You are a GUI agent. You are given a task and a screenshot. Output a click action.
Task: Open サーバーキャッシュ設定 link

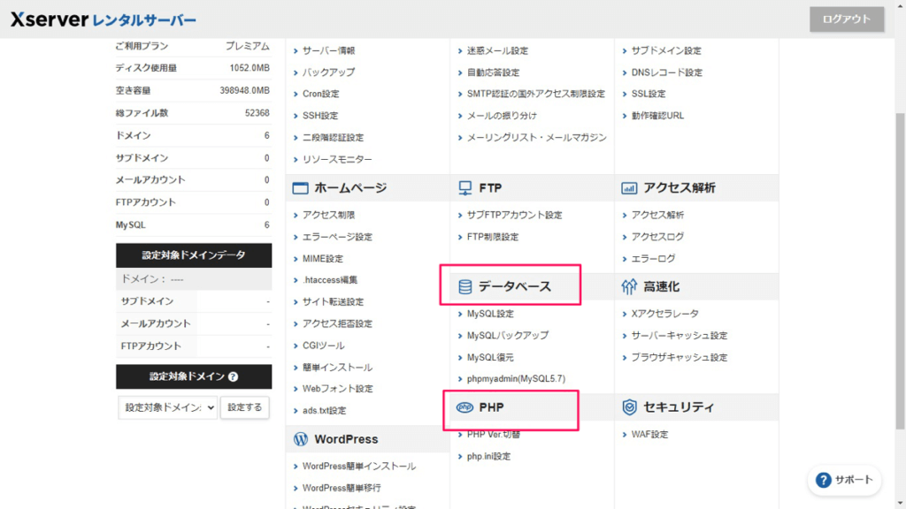click(679, 336)
